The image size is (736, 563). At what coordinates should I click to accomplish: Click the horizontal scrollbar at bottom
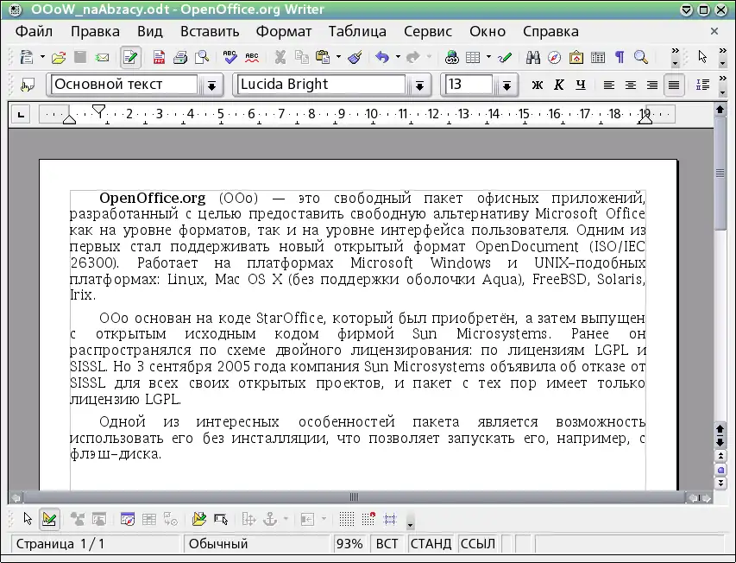(354, 497)
